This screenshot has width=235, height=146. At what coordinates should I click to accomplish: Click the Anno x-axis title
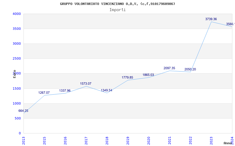[x=228, y=143]
